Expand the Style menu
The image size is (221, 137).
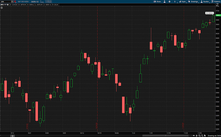click(x=183, y=1)
